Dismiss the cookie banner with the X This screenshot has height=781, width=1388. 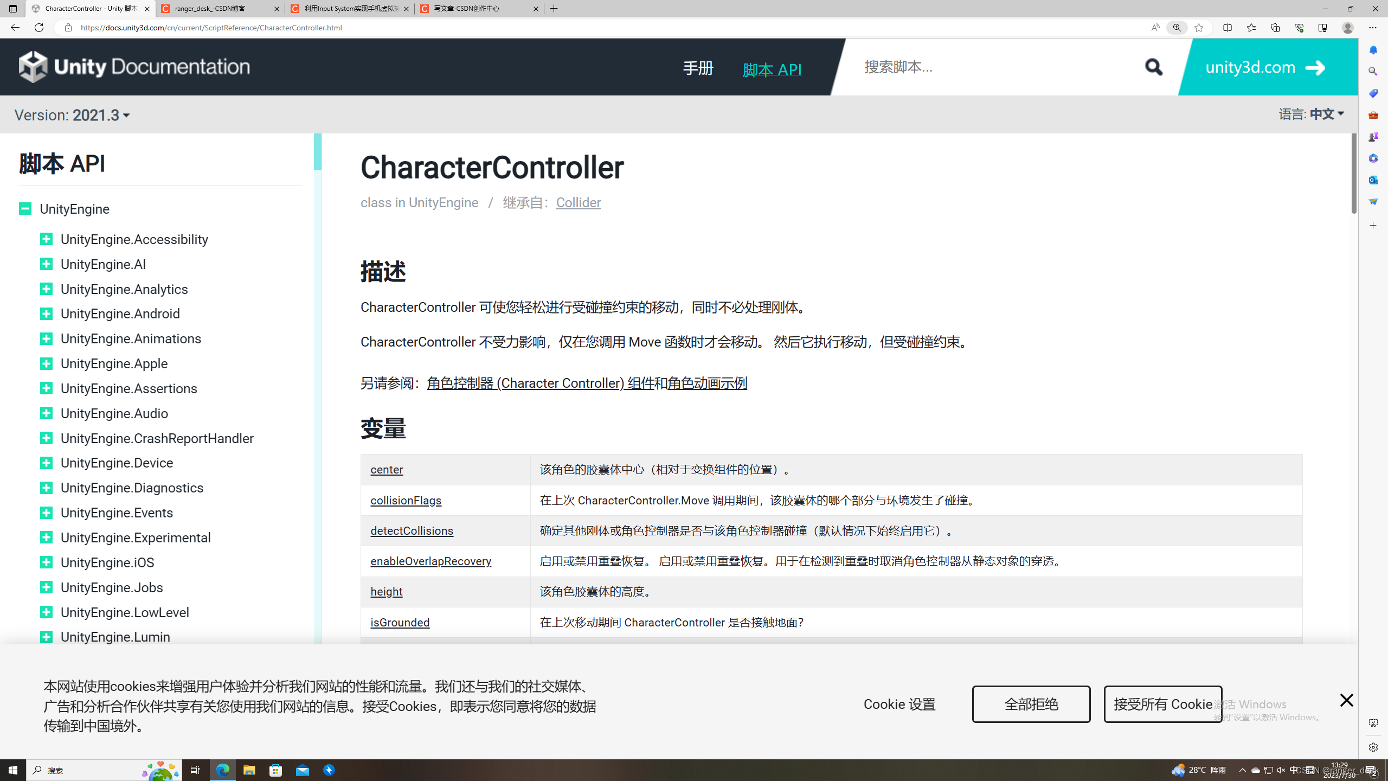click(x=1347, y=700)
